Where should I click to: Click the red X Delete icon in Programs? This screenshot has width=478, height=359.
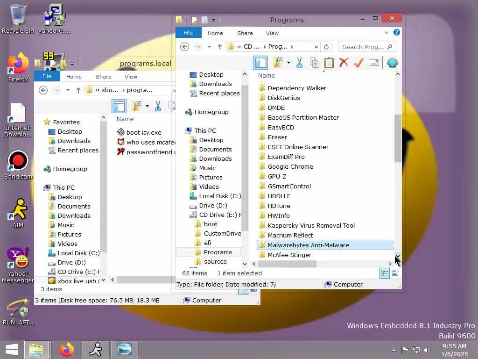[344, 63]
